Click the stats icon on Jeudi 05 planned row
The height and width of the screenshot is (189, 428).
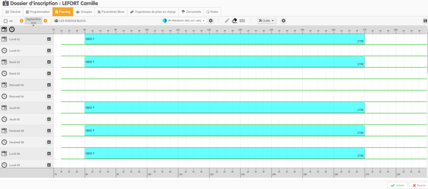point(49,108)
